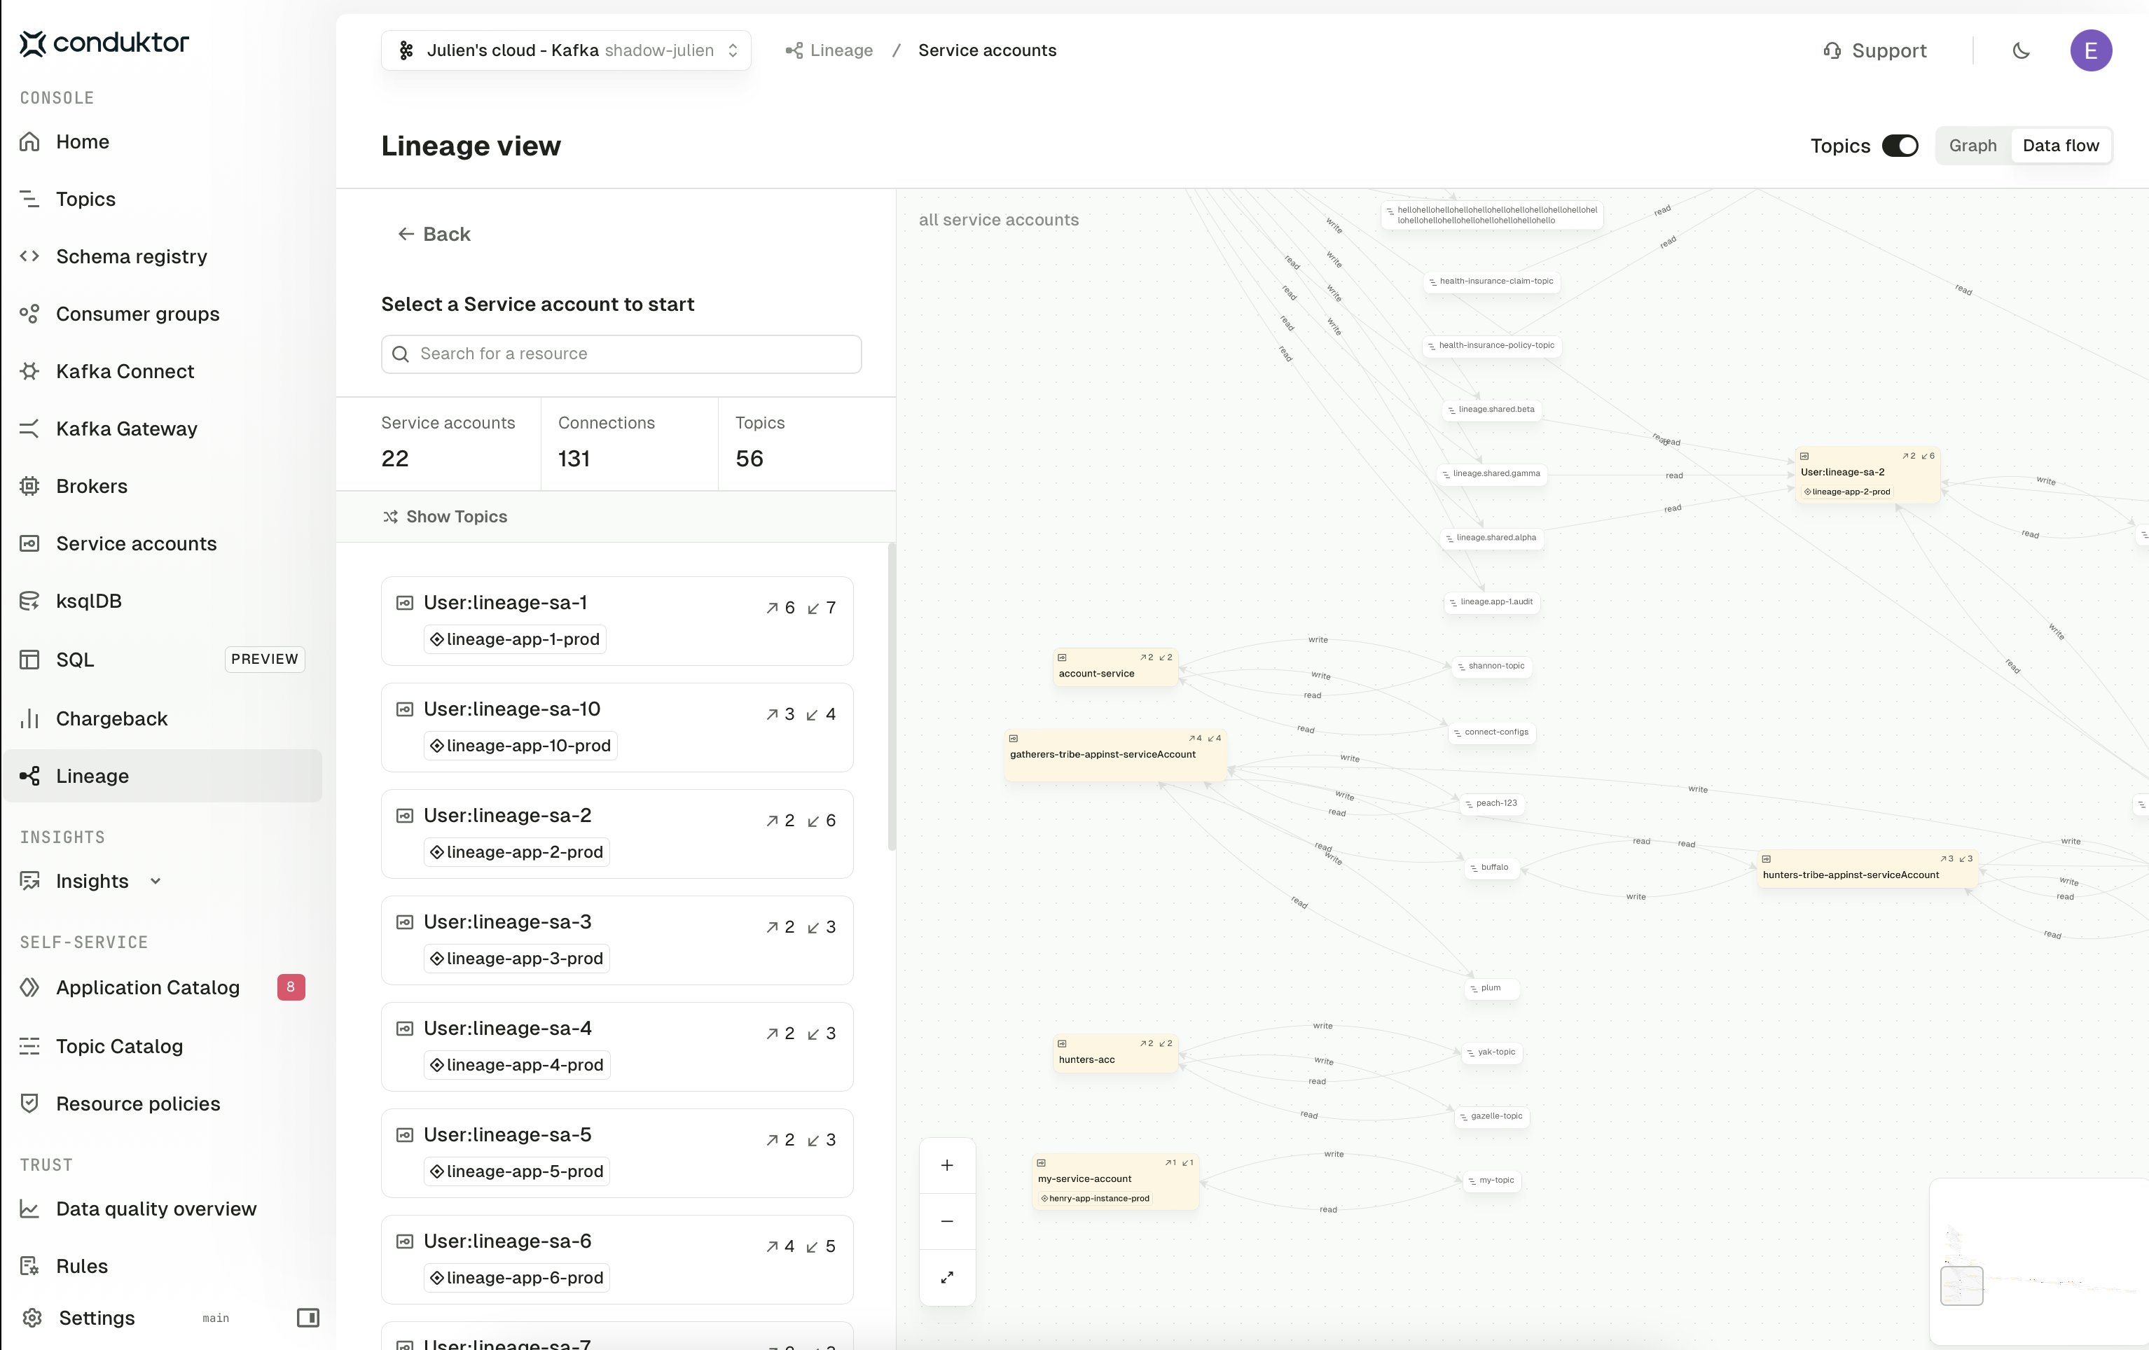Click the minimap viewport thumbnail
The width and height of the screenshot is (2149, 1350).
1961,1286
